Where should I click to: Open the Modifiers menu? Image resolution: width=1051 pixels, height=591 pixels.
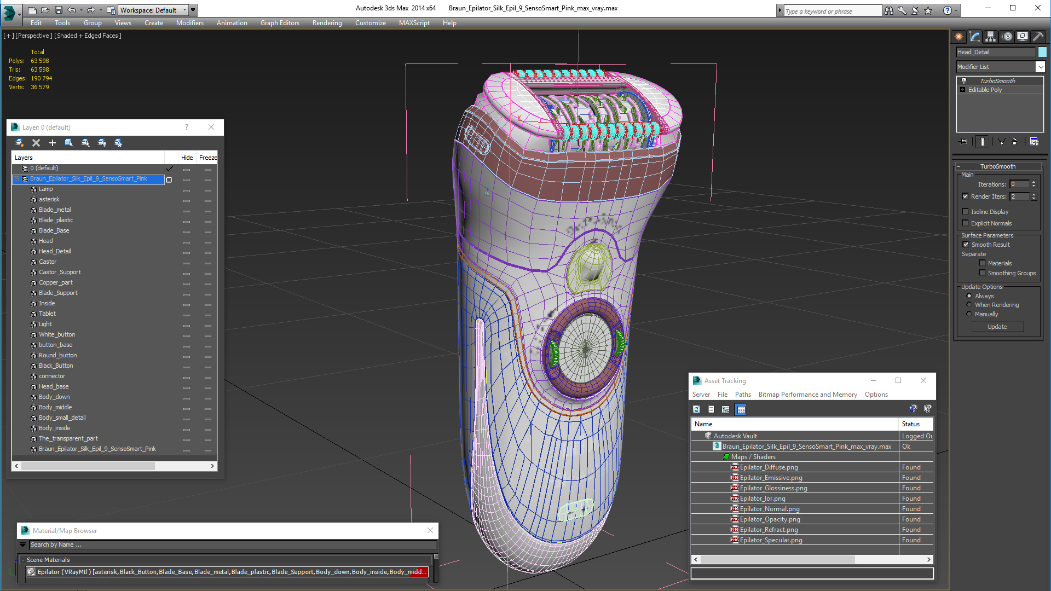click(x=189, y=23)
